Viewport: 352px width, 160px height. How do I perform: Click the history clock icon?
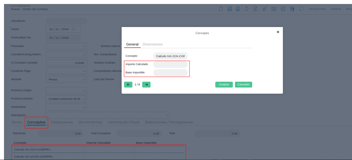click(246, 9)
